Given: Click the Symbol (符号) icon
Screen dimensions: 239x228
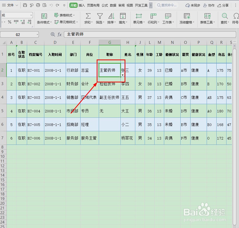Looking at the screenshot, I should click(236, 16).
